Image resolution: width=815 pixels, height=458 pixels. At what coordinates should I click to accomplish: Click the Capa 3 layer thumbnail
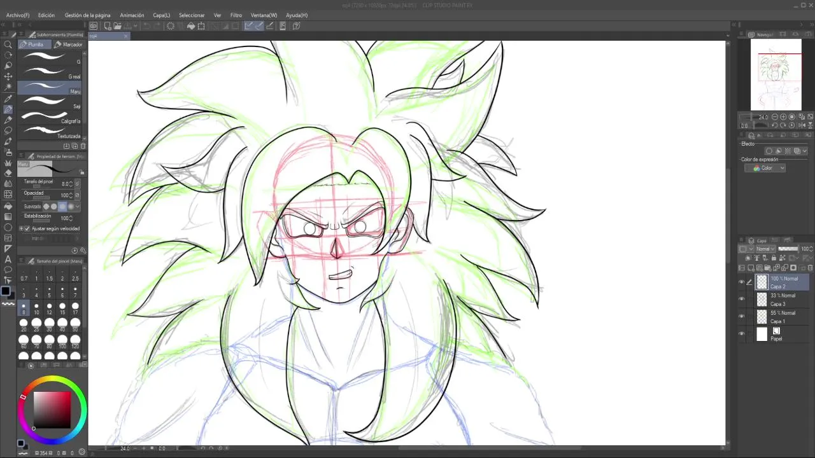coord(762,300)
